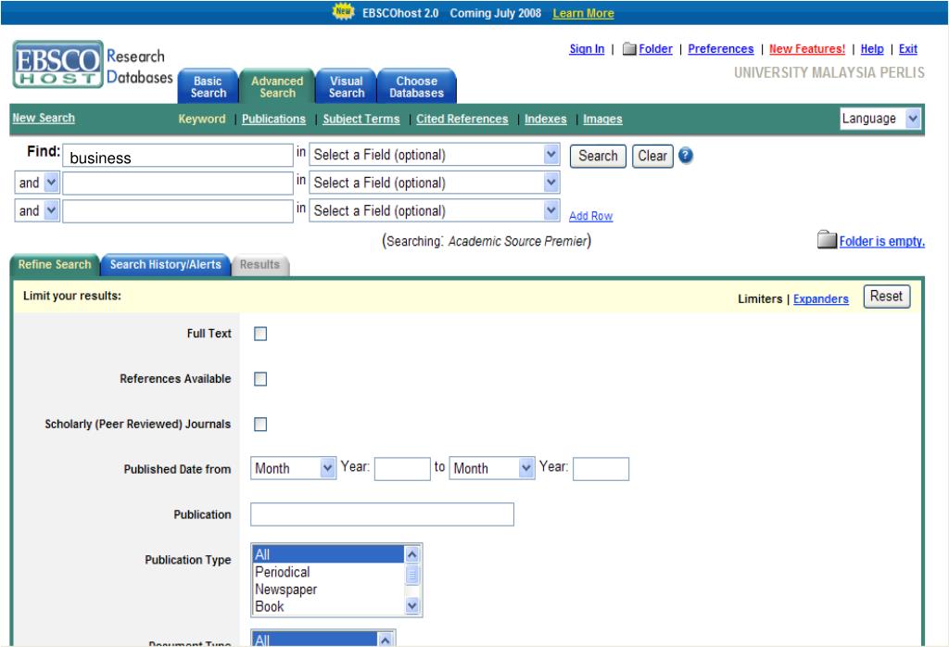Switch to the Advanced Search tab
The image size is (949, 647).
click(x=277, y=86)
